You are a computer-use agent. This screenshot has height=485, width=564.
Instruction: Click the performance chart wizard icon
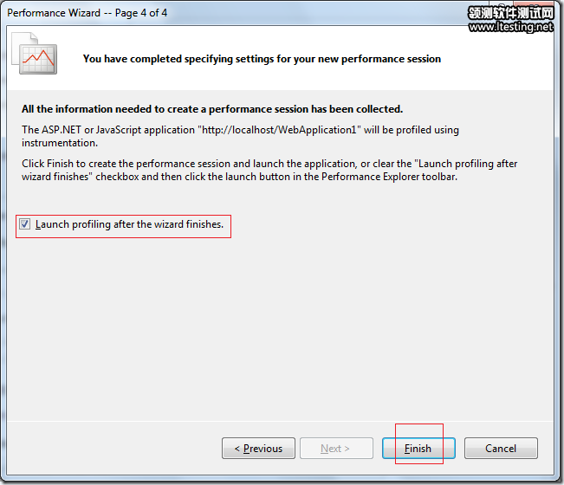(34, 54)
